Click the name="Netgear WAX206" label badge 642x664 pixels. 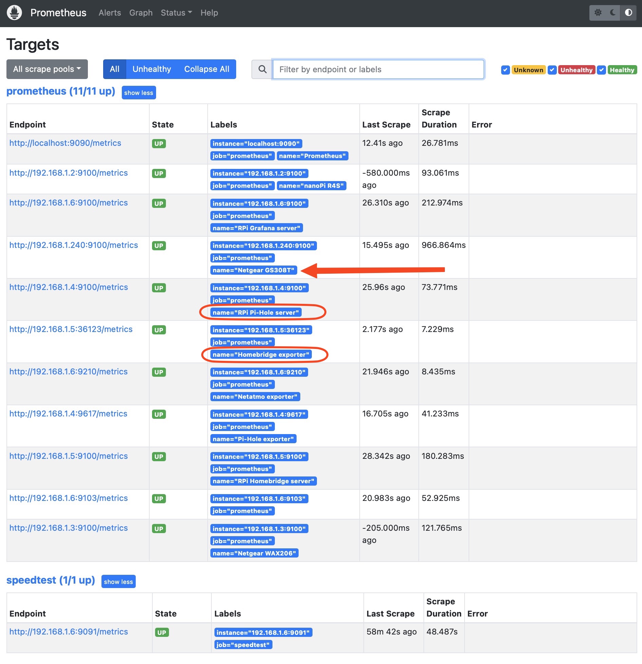254,553
